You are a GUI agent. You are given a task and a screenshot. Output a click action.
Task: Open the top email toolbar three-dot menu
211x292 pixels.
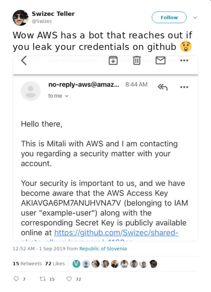[184, 60]
